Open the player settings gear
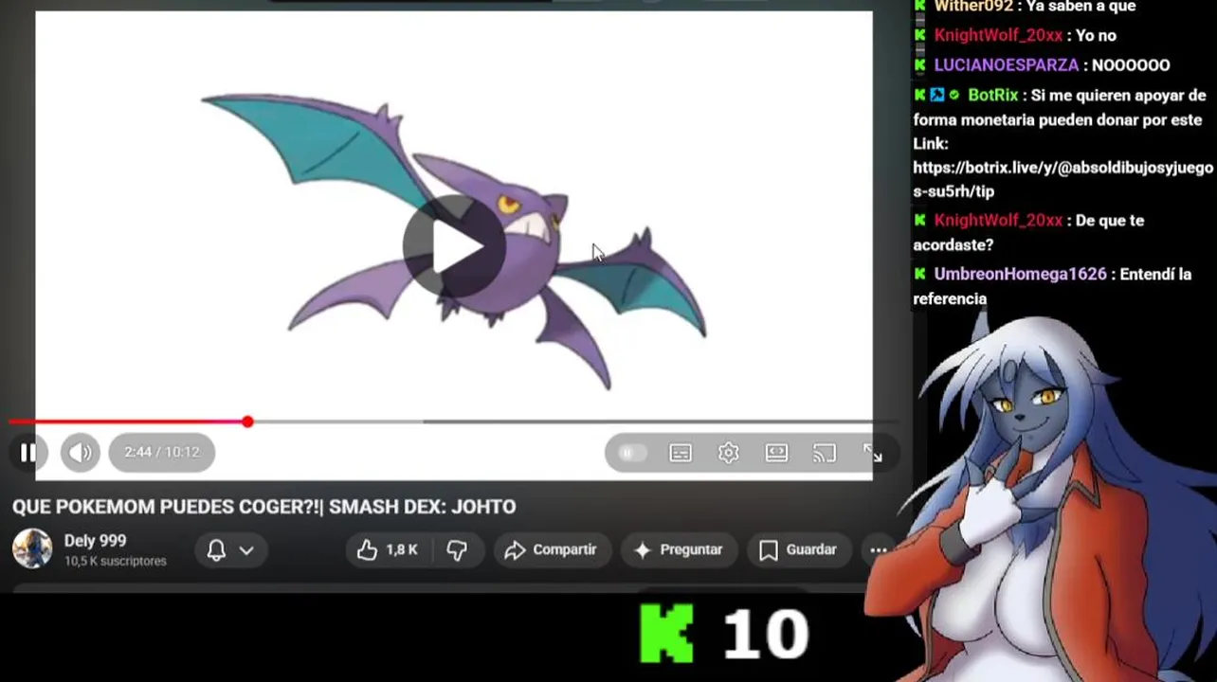1217x682 pixels. [729, 454]
